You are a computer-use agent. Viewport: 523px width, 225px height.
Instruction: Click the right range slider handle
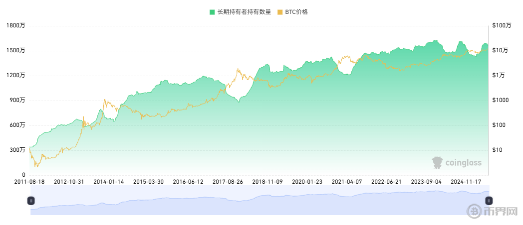coord(489,201)
